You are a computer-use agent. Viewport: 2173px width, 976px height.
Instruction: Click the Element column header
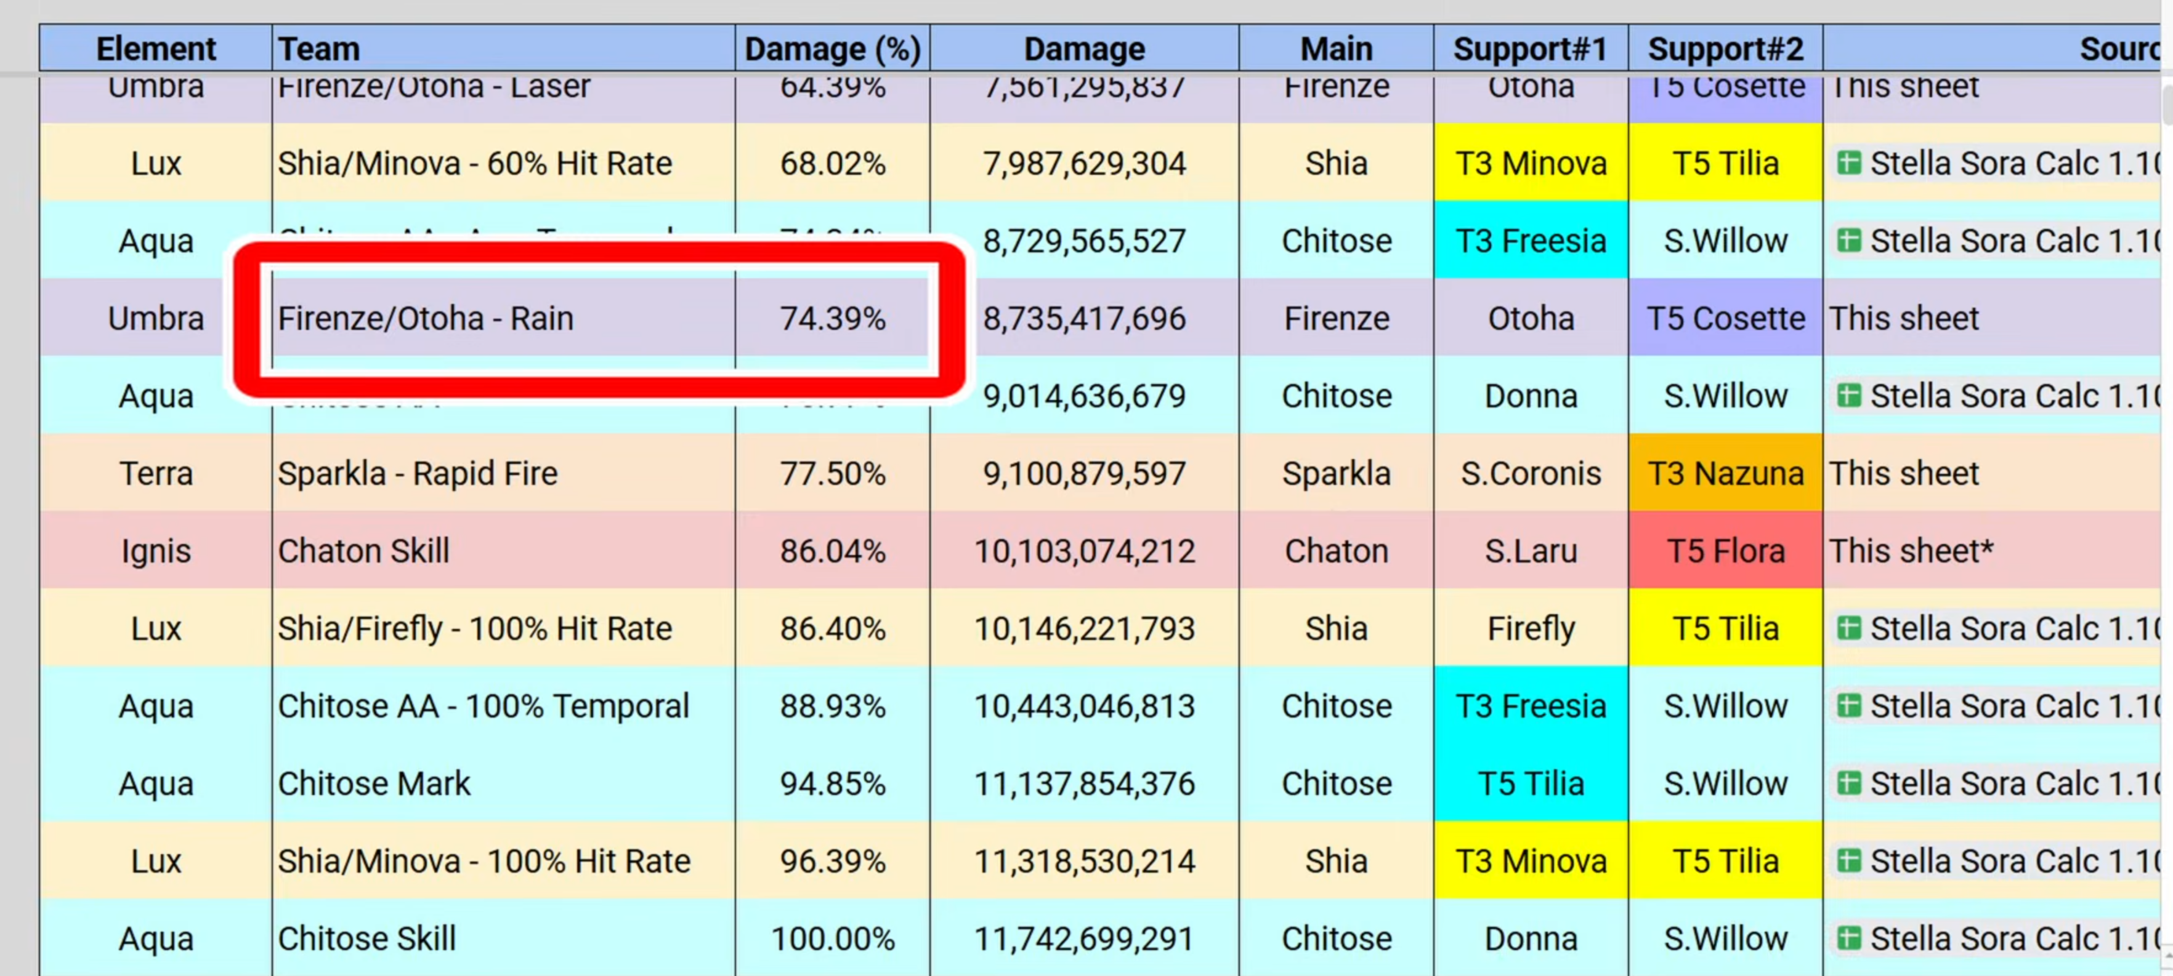[x=156, y=49]
